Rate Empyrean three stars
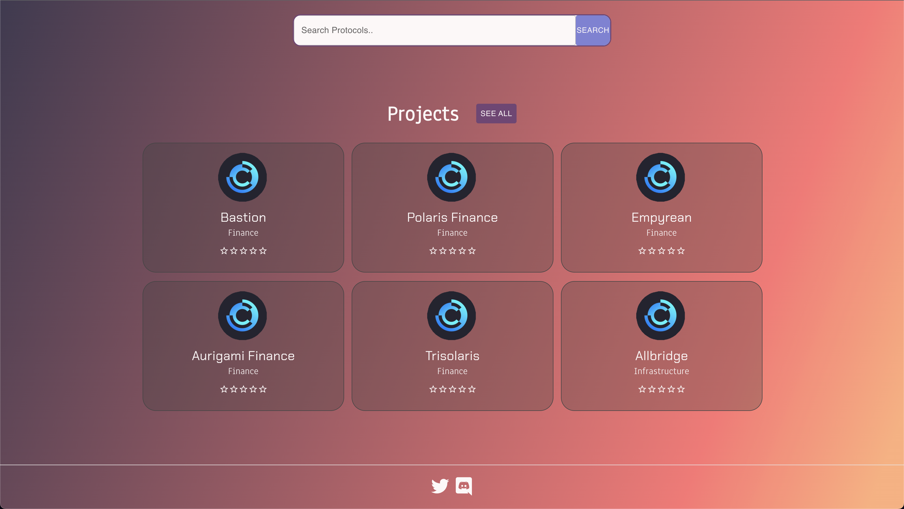Image resolution: width=904 pixels, height=509 pixels. point(662,251)
